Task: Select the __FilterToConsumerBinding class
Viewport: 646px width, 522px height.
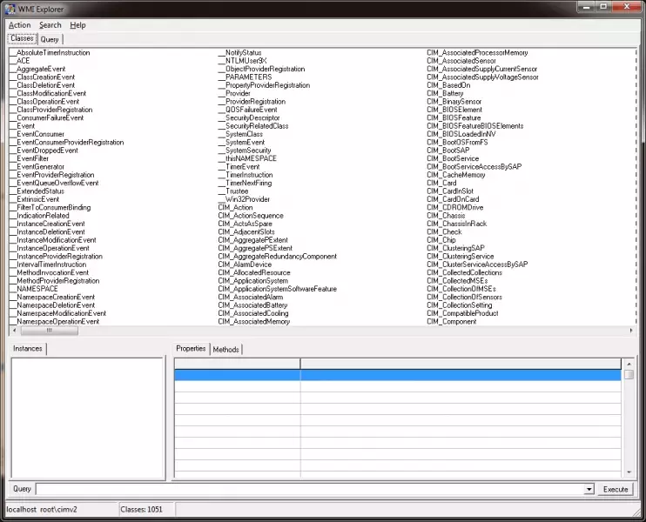Action: [50, 207]
